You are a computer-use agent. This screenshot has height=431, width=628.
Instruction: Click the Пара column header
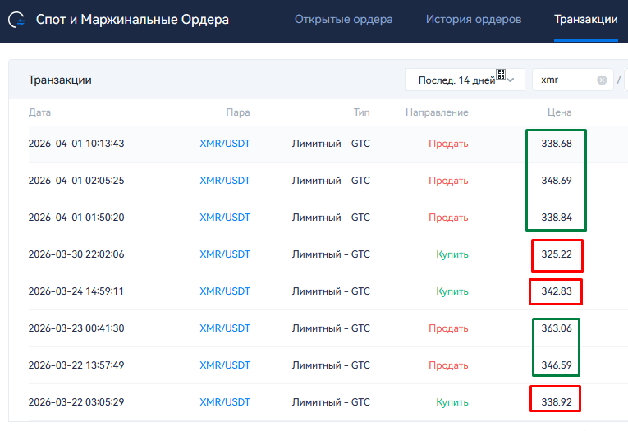click(x=238, y=112)
